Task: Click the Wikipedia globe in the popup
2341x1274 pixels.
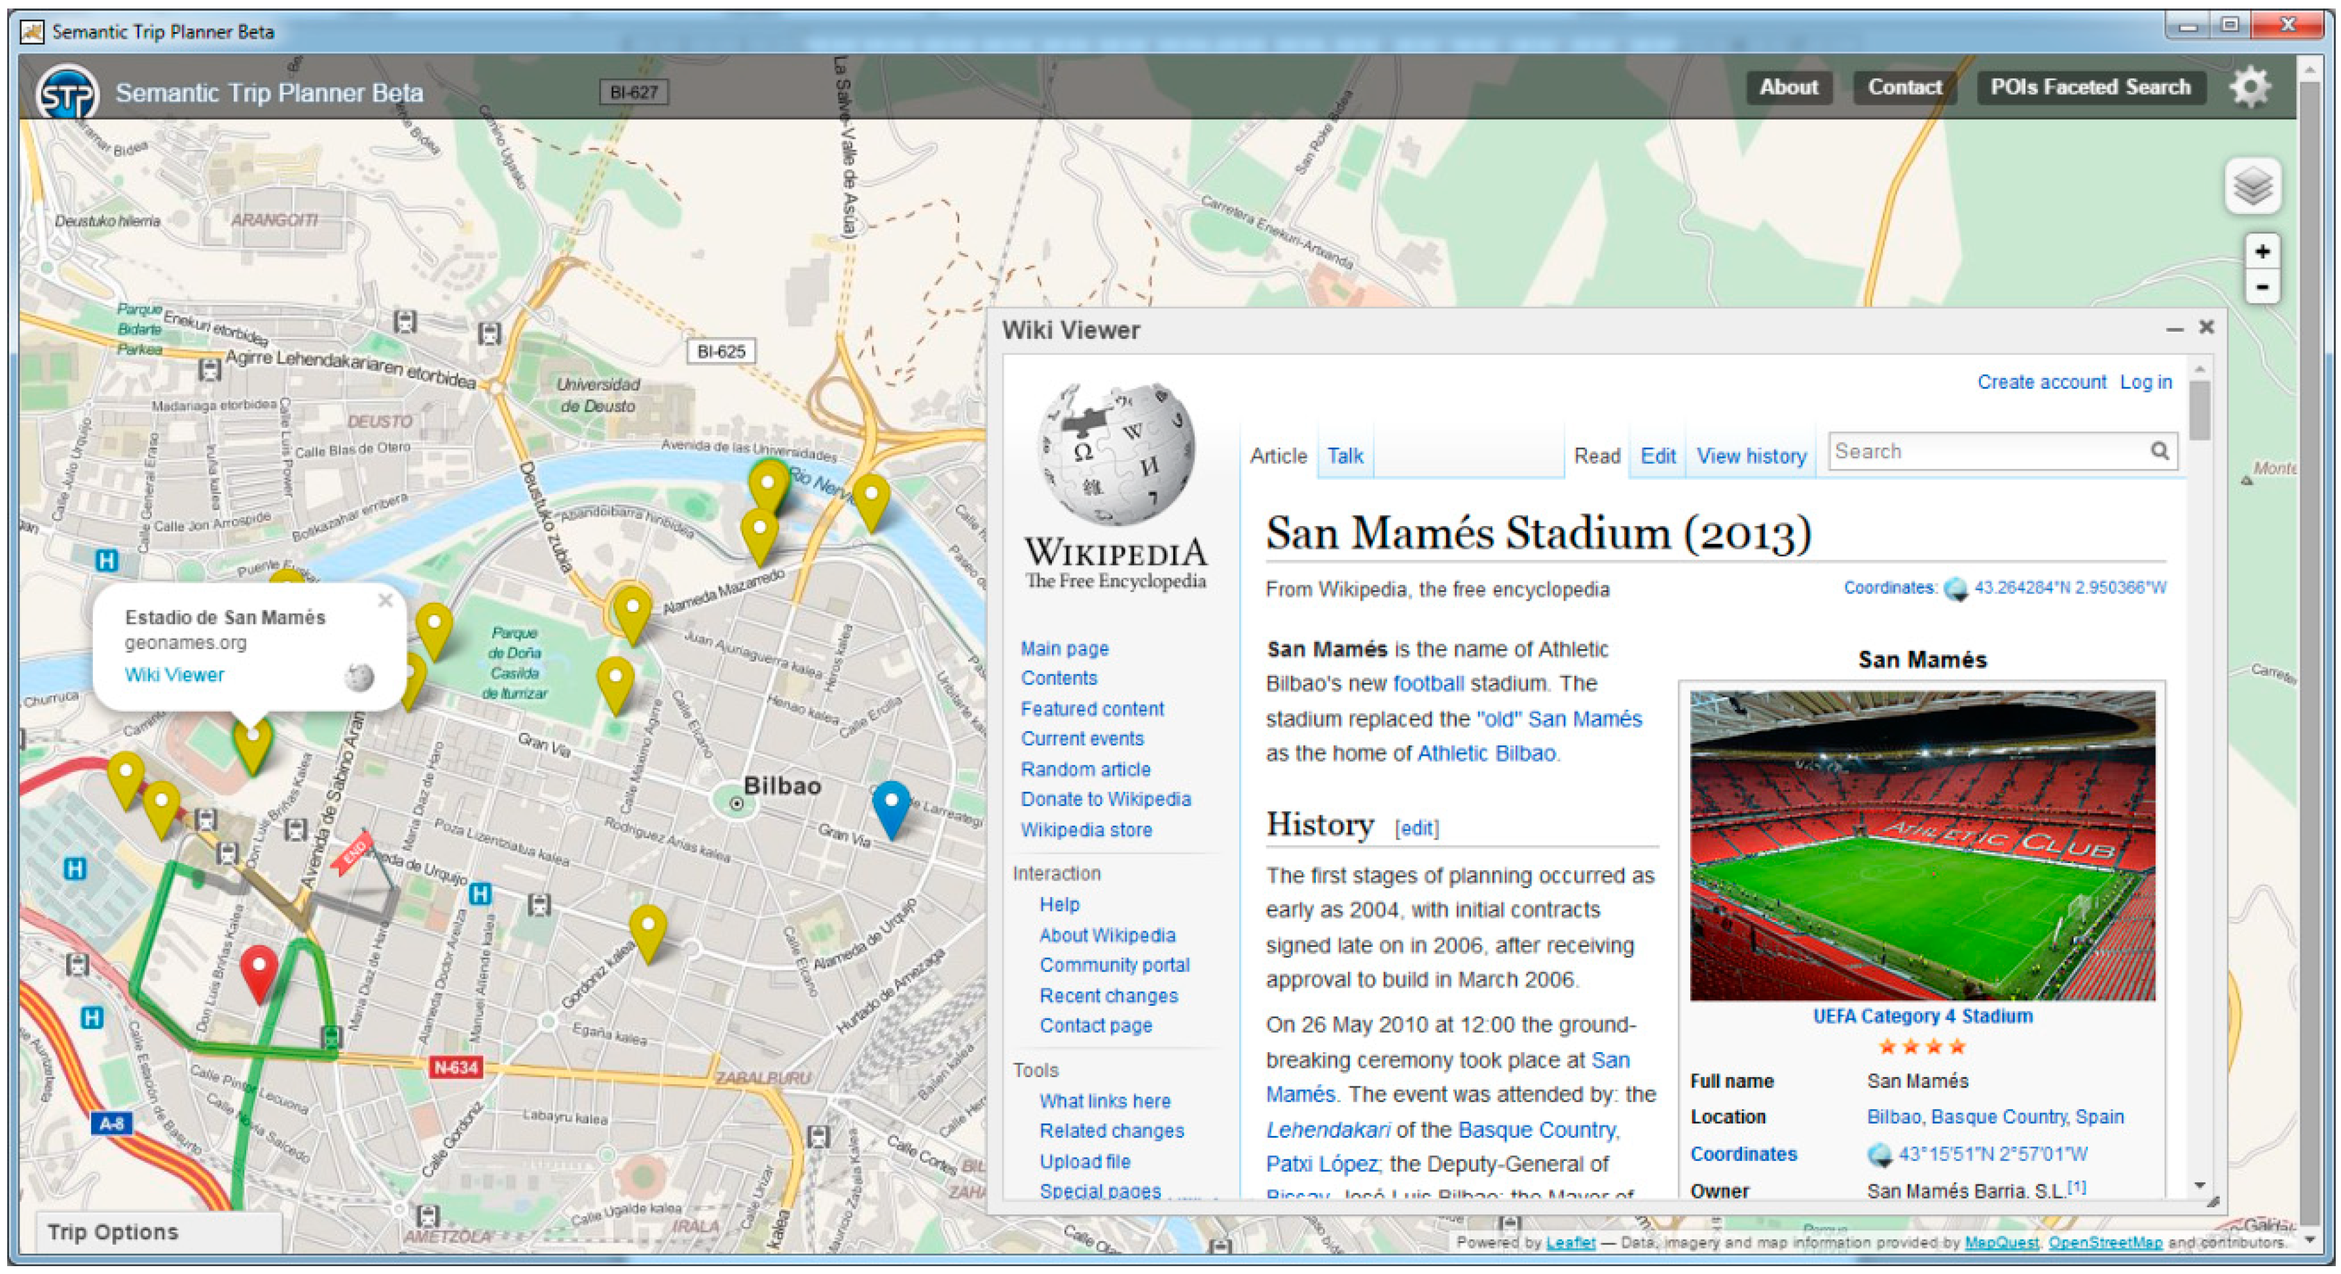Action: [360, 677]
